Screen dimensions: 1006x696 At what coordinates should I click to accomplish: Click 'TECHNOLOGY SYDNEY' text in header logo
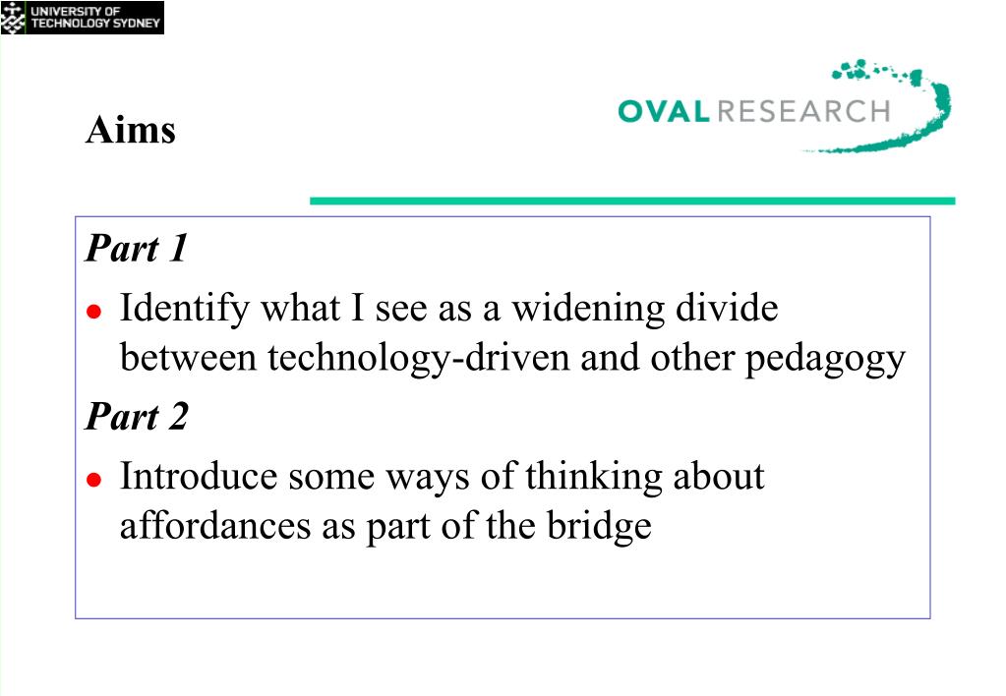95,23
